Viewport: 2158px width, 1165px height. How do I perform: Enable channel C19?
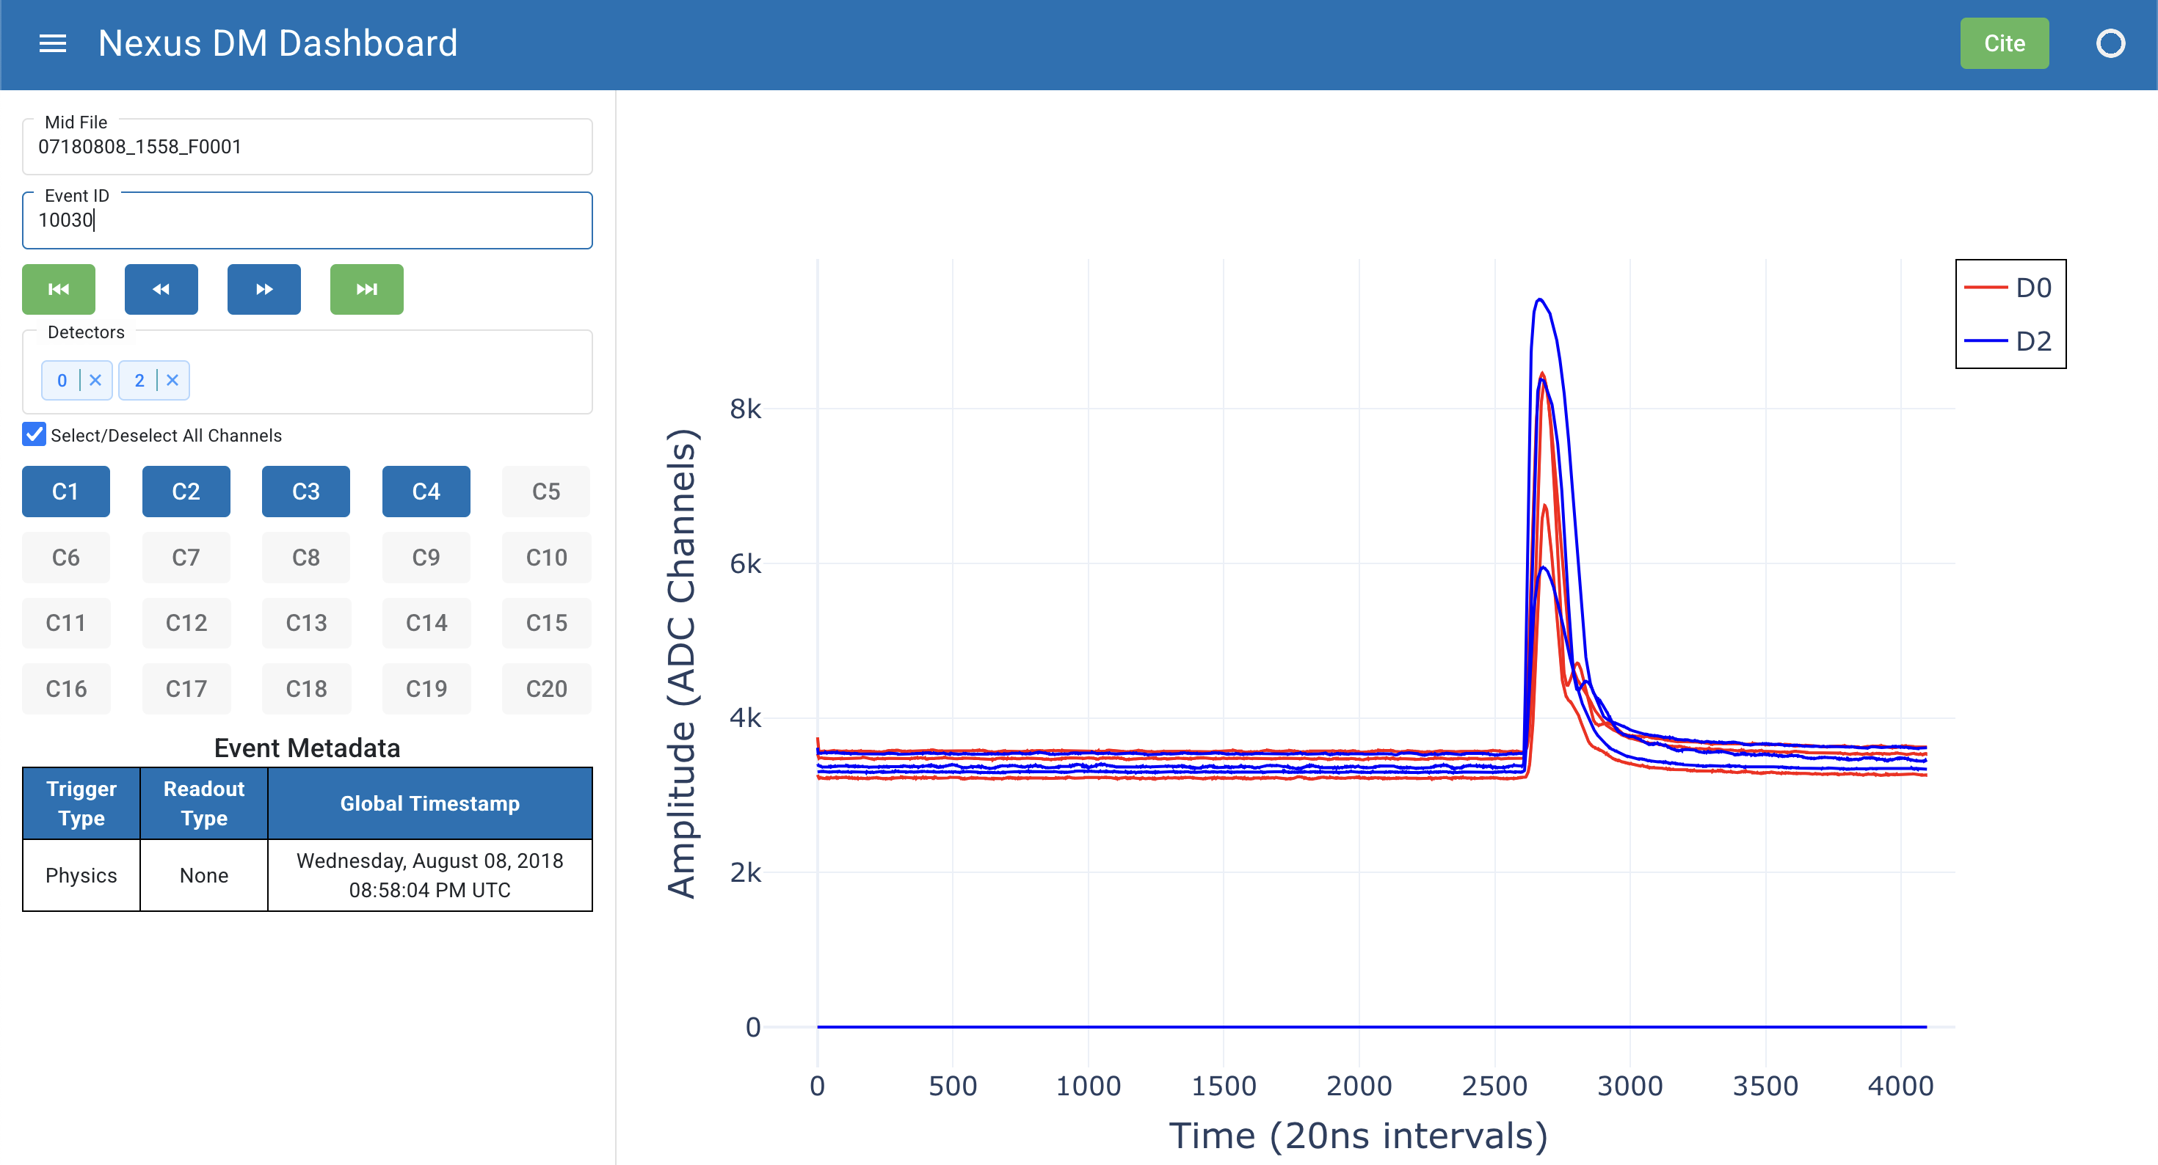click(x=426, y=688)
